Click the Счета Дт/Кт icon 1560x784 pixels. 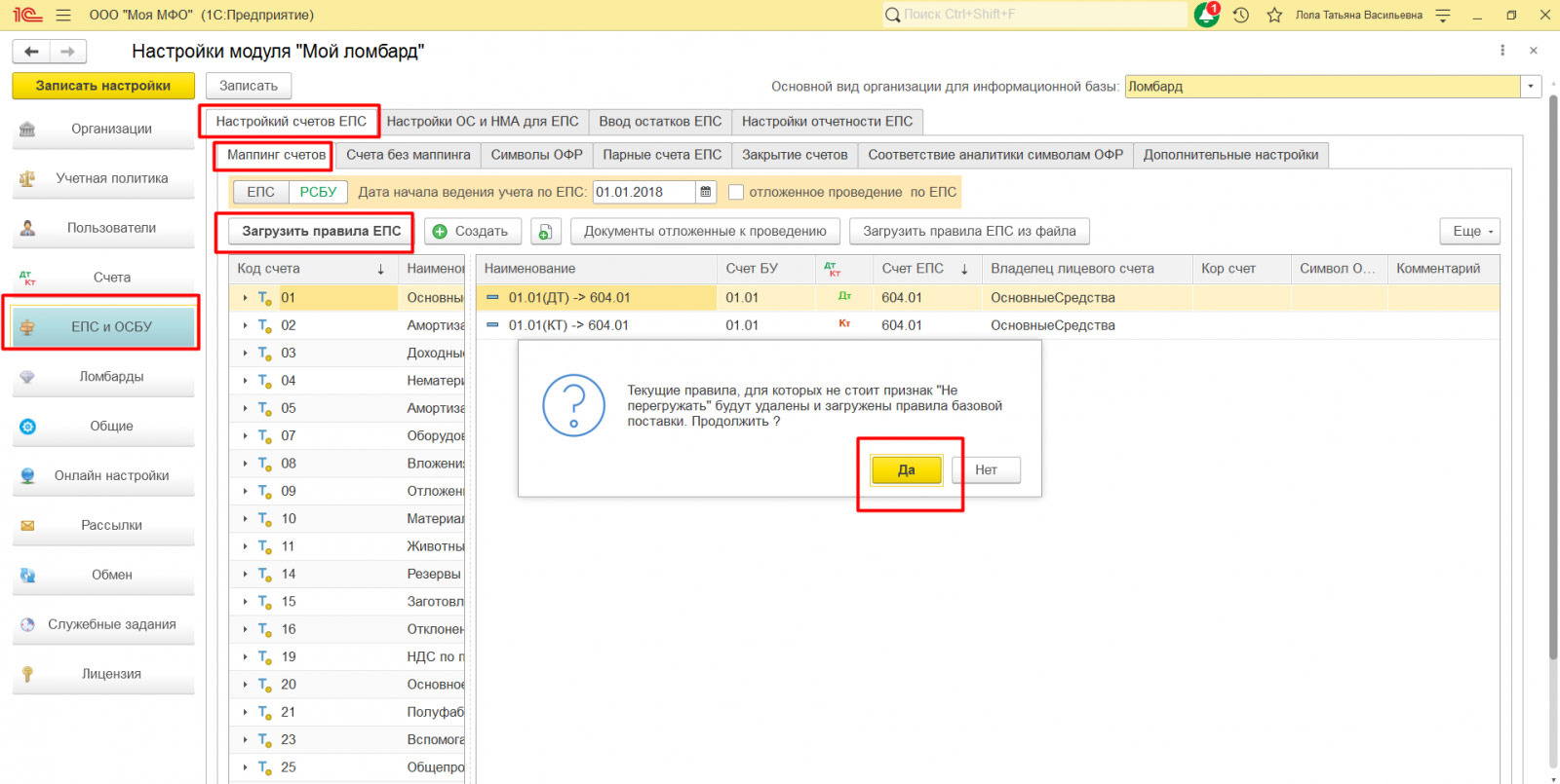click(x=27, y=279)
